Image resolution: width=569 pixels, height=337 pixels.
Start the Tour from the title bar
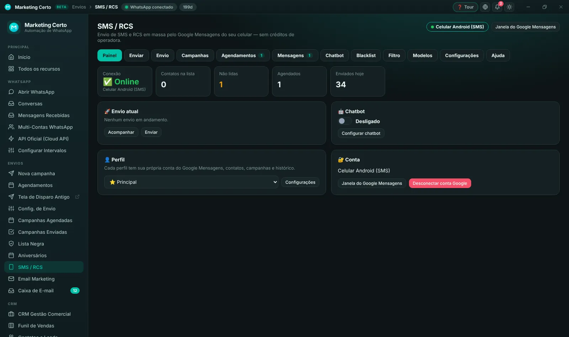(466, 7)
